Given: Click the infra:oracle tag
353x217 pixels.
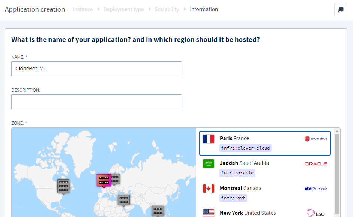Looking at the screenshot, I should coord(237,173).
